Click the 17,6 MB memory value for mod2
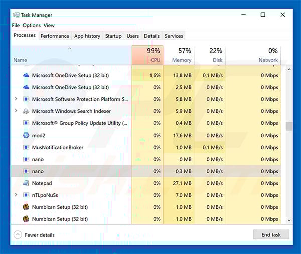This screenshot has height=254, width=301. [x=182, y=135]
